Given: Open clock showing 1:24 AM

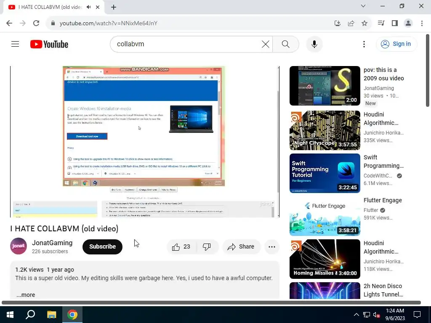Looking at the screenshot, I should click(x=395, y=315).
